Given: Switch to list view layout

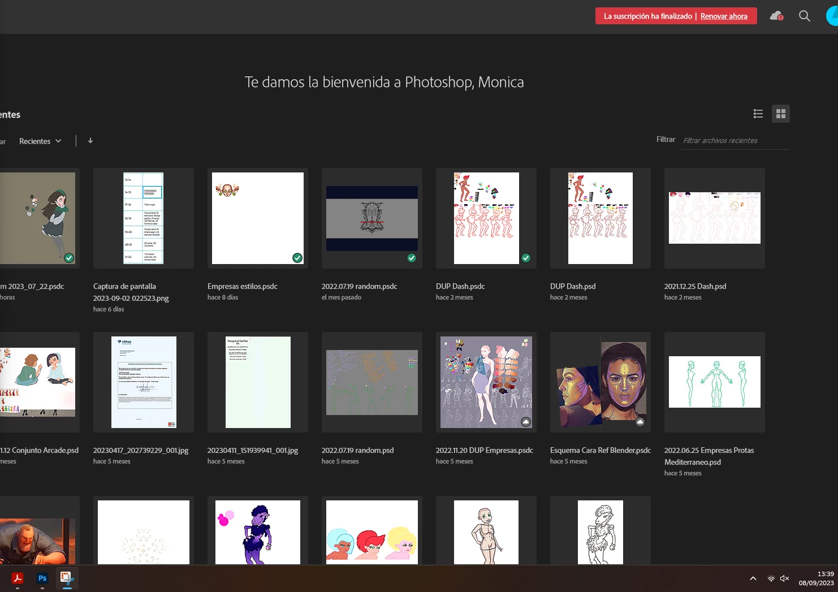Looking at the screenshot, I should [x=758, y=114].
